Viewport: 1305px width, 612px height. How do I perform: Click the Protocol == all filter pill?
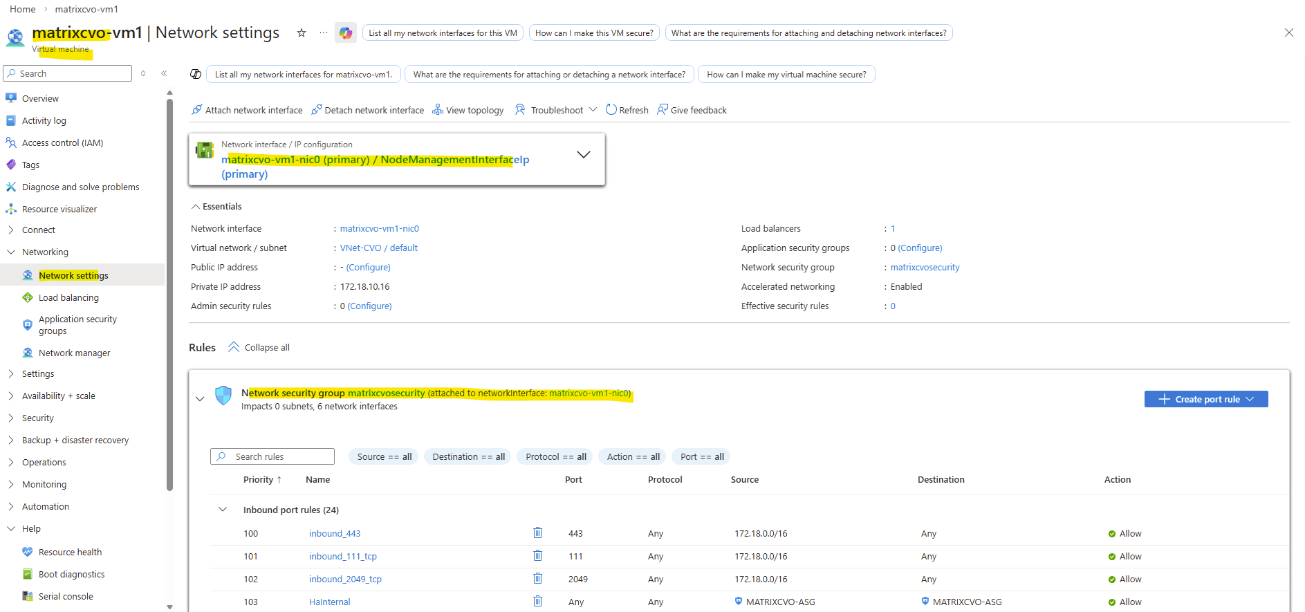pos(555,456)
